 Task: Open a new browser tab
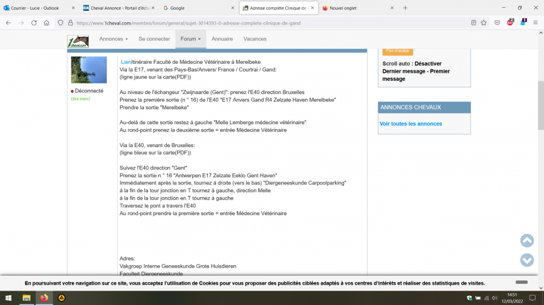[405, 8]
